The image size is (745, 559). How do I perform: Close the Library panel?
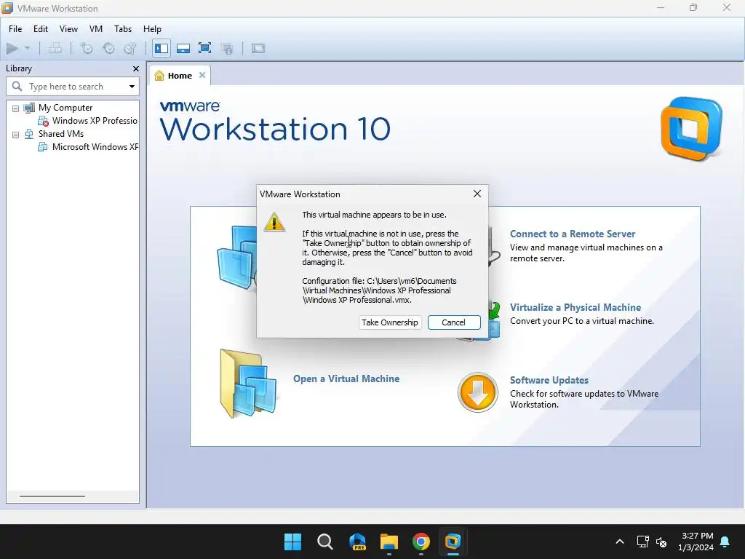[x=136, y=69]
